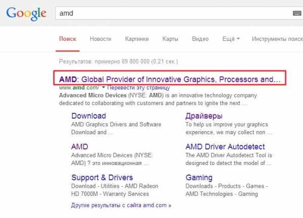This screenshot has width=303, height=218.
Task: Click the "AMD Graphics Drivers and Software" description
Action: (x=116, y=124)
